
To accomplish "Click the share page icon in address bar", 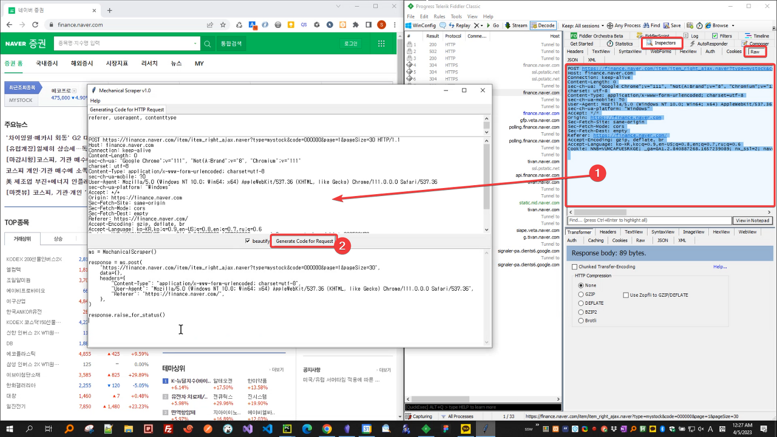I will coord(210,25).
